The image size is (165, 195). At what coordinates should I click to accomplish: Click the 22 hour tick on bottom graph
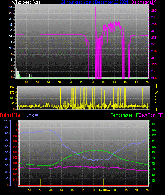pyautogui.click(x=137, y=190)
